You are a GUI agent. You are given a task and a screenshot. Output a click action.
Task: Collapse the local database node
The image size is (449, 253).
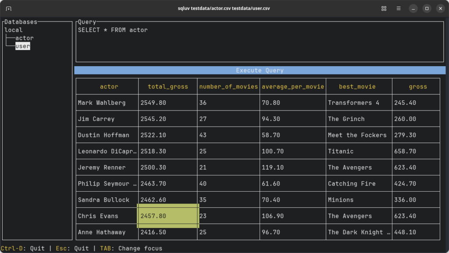tap(14, 30)
